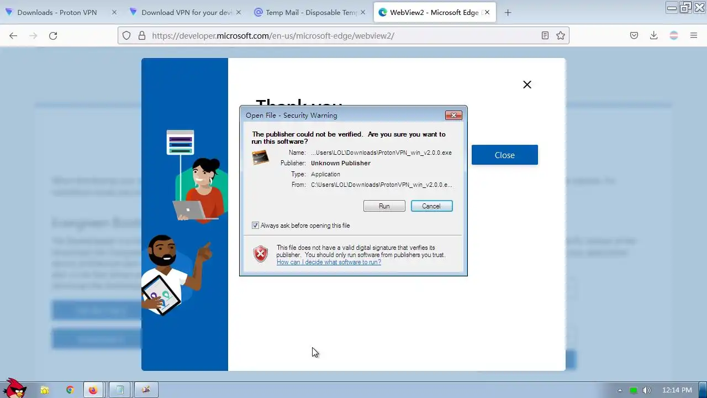Open the notepad taskbar window

pos(119,390)
